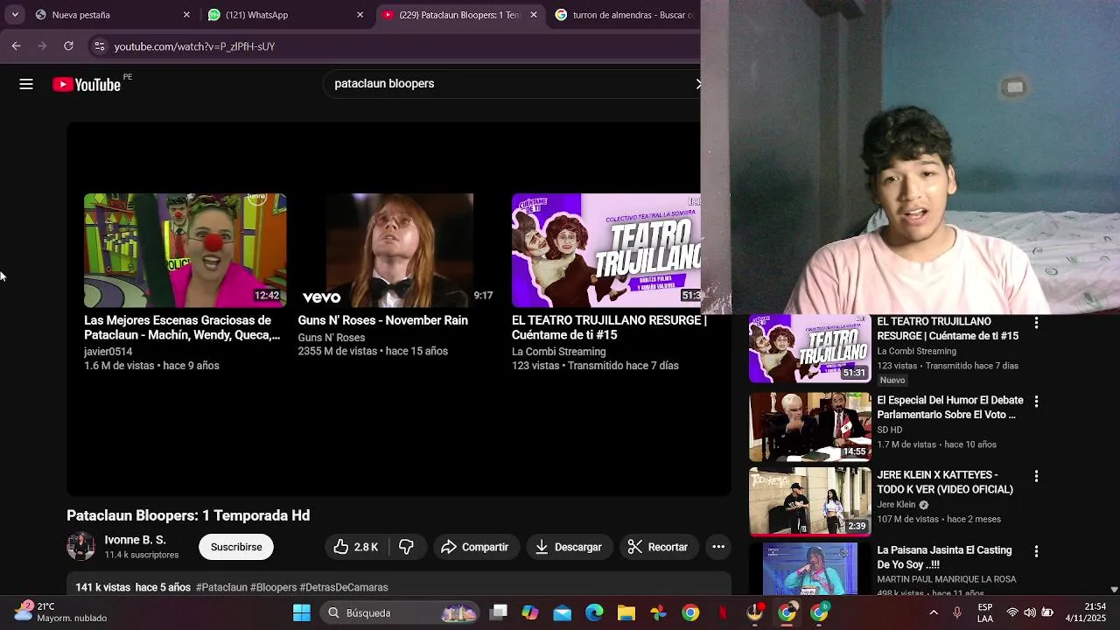
Task: Open Wi-Fi network settings in the tray
Action: (x=1012, y=612)
